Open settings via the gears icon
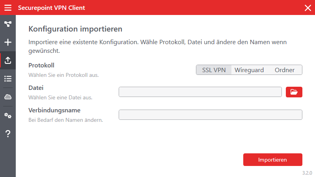 coord(8,116)
